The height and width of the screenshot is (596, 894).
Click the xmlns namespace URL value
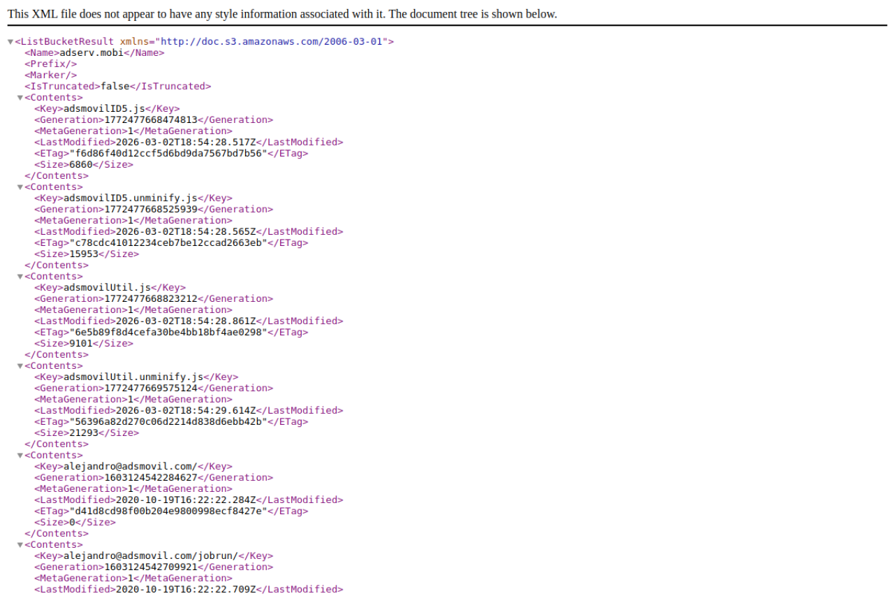(x=272, y=42)
